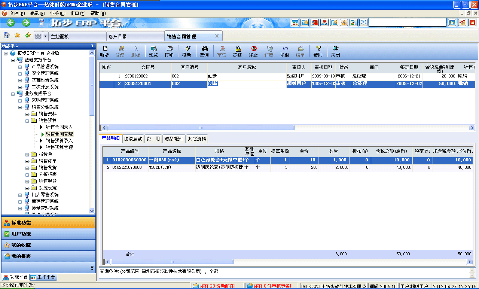The height and width of the screenshot is (289, 479).
Task: Click the home navigation icon above the tree
Action: coord(6,36)
